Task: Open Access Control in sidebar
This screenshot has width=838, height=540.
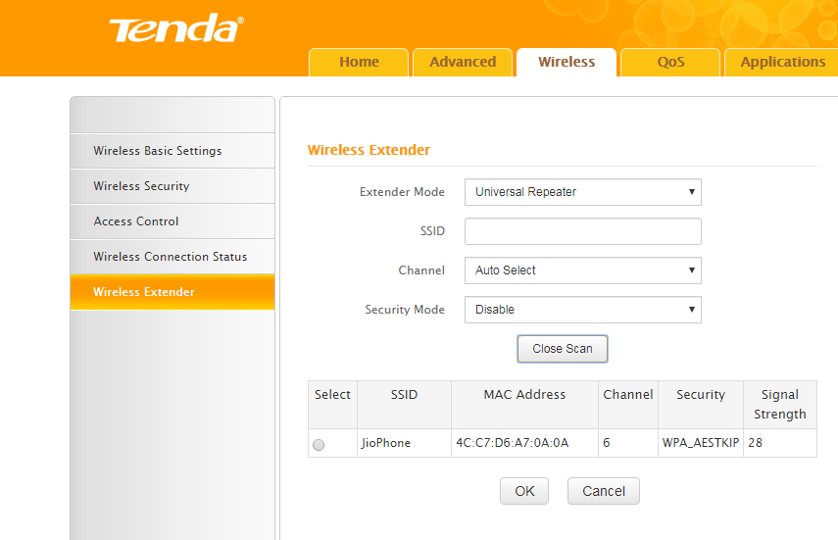Action: [x=173, y=221]
